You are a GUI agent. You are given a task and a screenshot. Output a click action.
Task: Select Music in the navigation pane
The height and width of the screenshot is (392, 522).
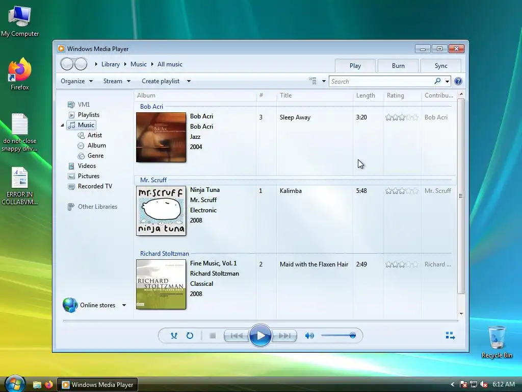82,125
